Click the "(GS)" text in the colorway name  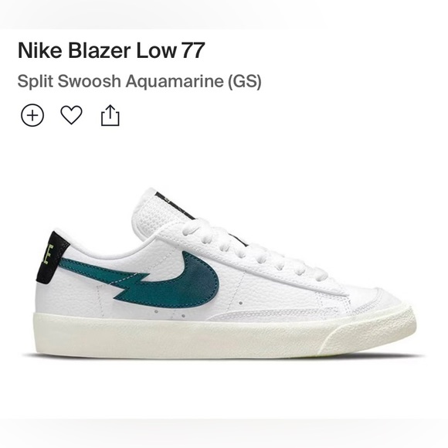(244, 81)
